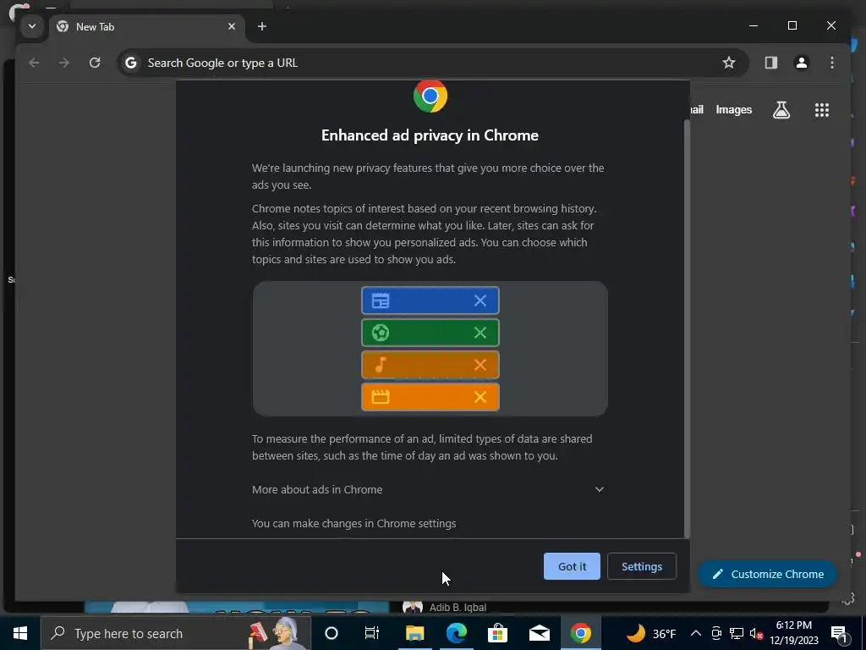Toggle the Chrome side panel icon
This screenshot has width=866, height=650.
(x=771, y=63)
